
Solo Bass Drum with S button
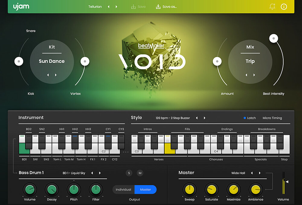(129, 173)
